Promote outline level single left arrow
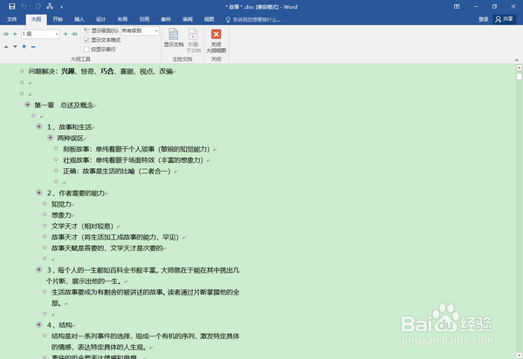523x359 pixels. click(15, 34)
